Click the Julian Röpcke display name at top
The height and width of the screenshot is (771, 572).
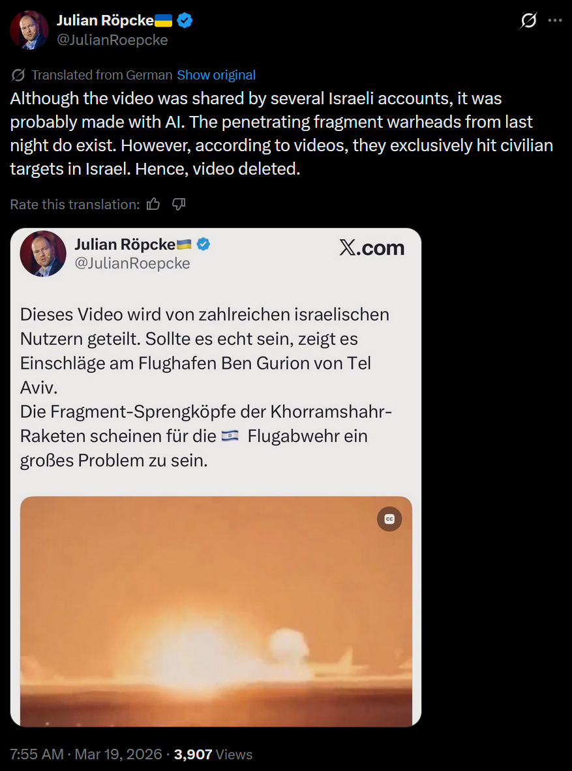[105, 20]
